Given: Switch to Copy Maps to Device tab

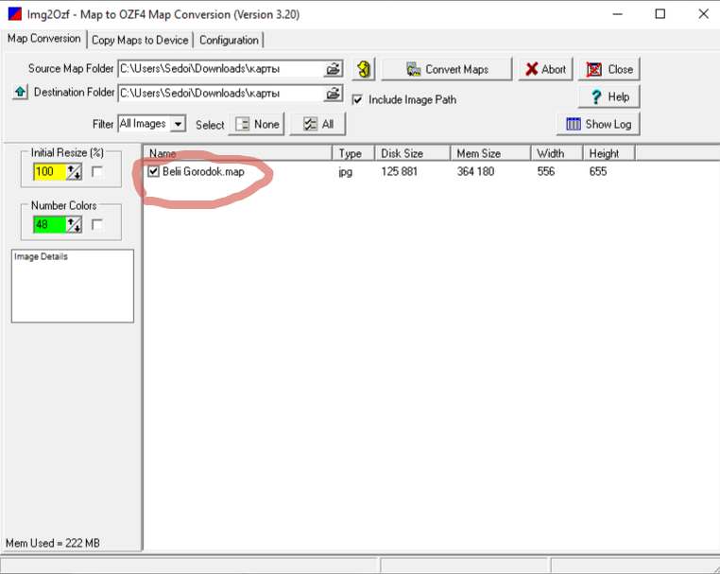Looking at the screenshot, I should 141,40.
